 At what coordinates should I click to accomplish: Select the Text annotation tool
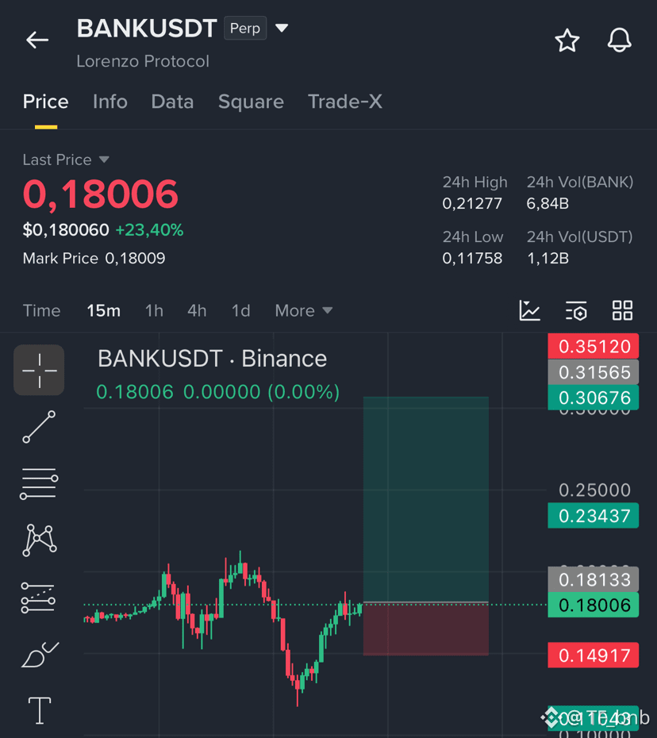tap(40, 710)
